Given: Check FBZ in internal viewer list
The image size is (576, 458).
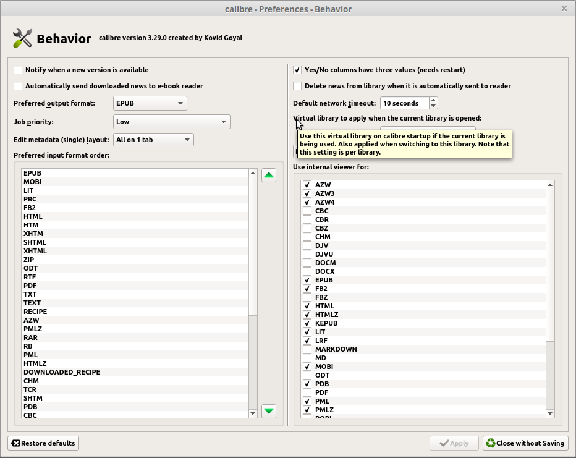Looking at the screenshot, I should [x=307, y=297].
